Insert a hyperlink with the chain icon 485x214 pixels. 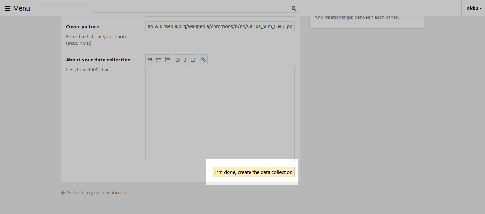[x=203, y=59]
